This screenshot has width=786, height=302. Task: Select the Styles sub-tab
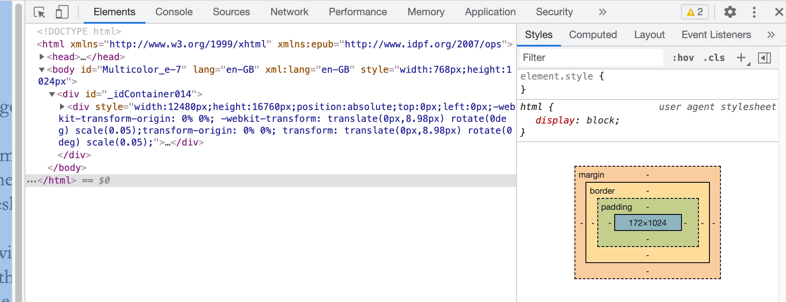pyautogui.click(x=539, y=35)
